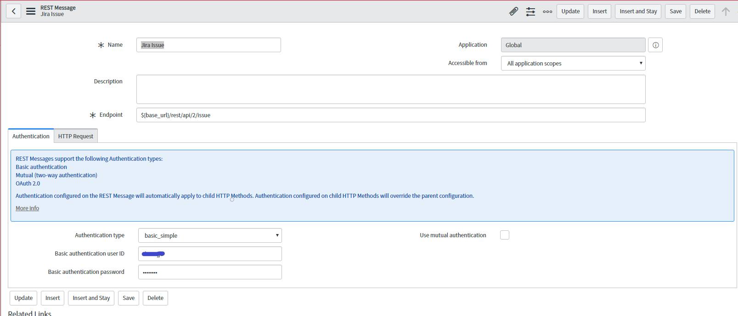738x316 pixels.
Task: Focus the Name field containing Jira Issue
Action: (208, 45)
